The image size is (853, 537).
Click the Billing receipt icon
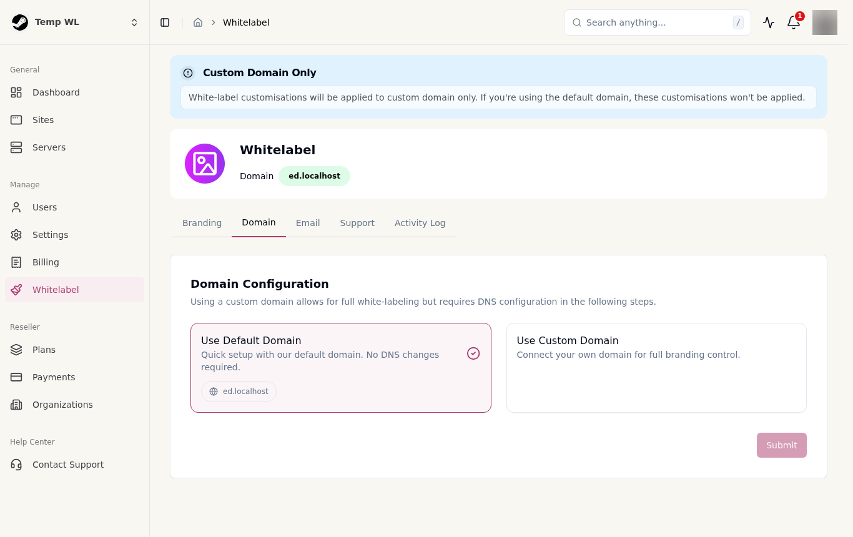[16, 262]
